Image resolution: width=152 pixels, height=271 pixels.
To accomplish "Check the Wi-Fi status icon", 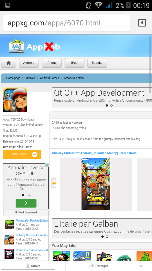I will 99,5.
